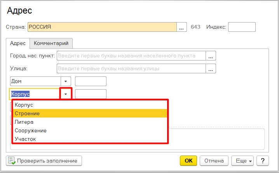Open the Еще dropdown menu
Screen dimensions: 279x173
[x=242, y=161]
